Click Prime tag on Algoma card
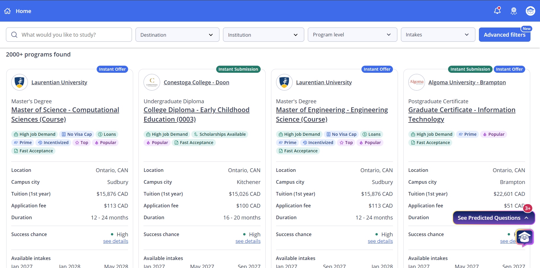 click(467, 134)
